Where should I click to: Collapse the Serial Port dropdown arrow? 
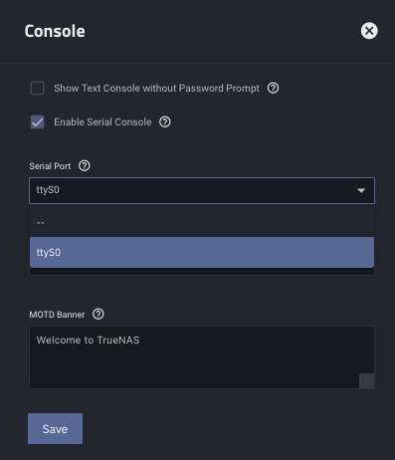tap(361, 190)
